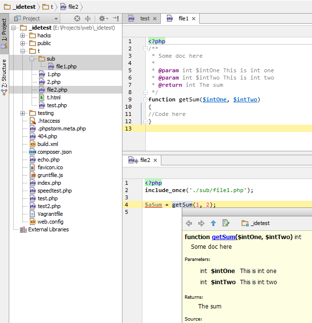The width and height of the screenshot is (312, 323).
Task: Click the fold end marker at line 8
Action: click(145, 92)
